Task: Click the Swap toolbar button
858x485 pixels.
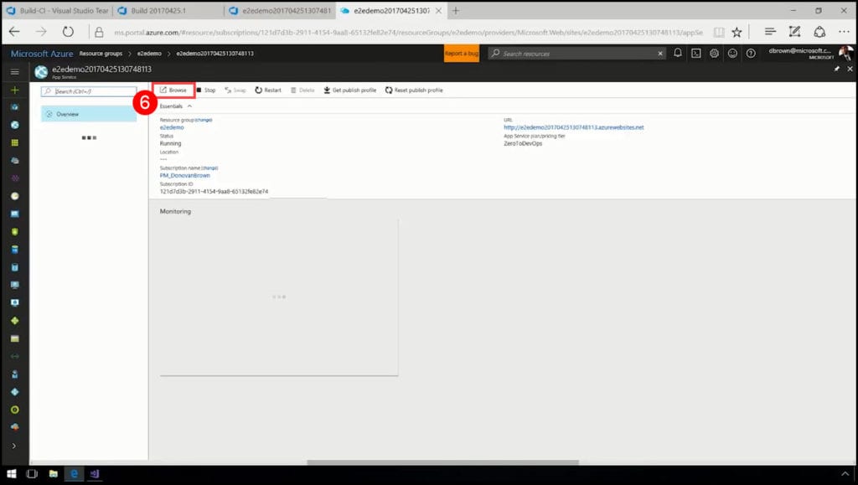Action: point(235,90)
